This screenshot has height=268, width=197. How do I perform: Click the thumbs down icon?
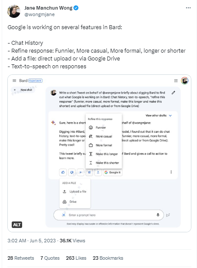tap(72, 172)
